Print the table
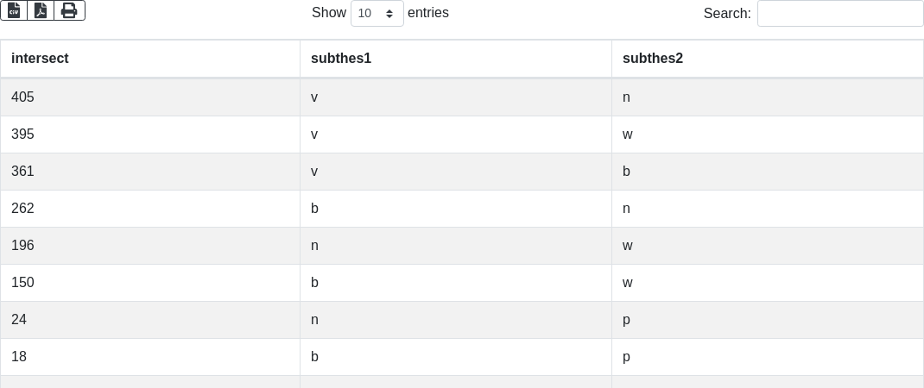The width and height of the screenshot is (924, 388). pos(69,10)
